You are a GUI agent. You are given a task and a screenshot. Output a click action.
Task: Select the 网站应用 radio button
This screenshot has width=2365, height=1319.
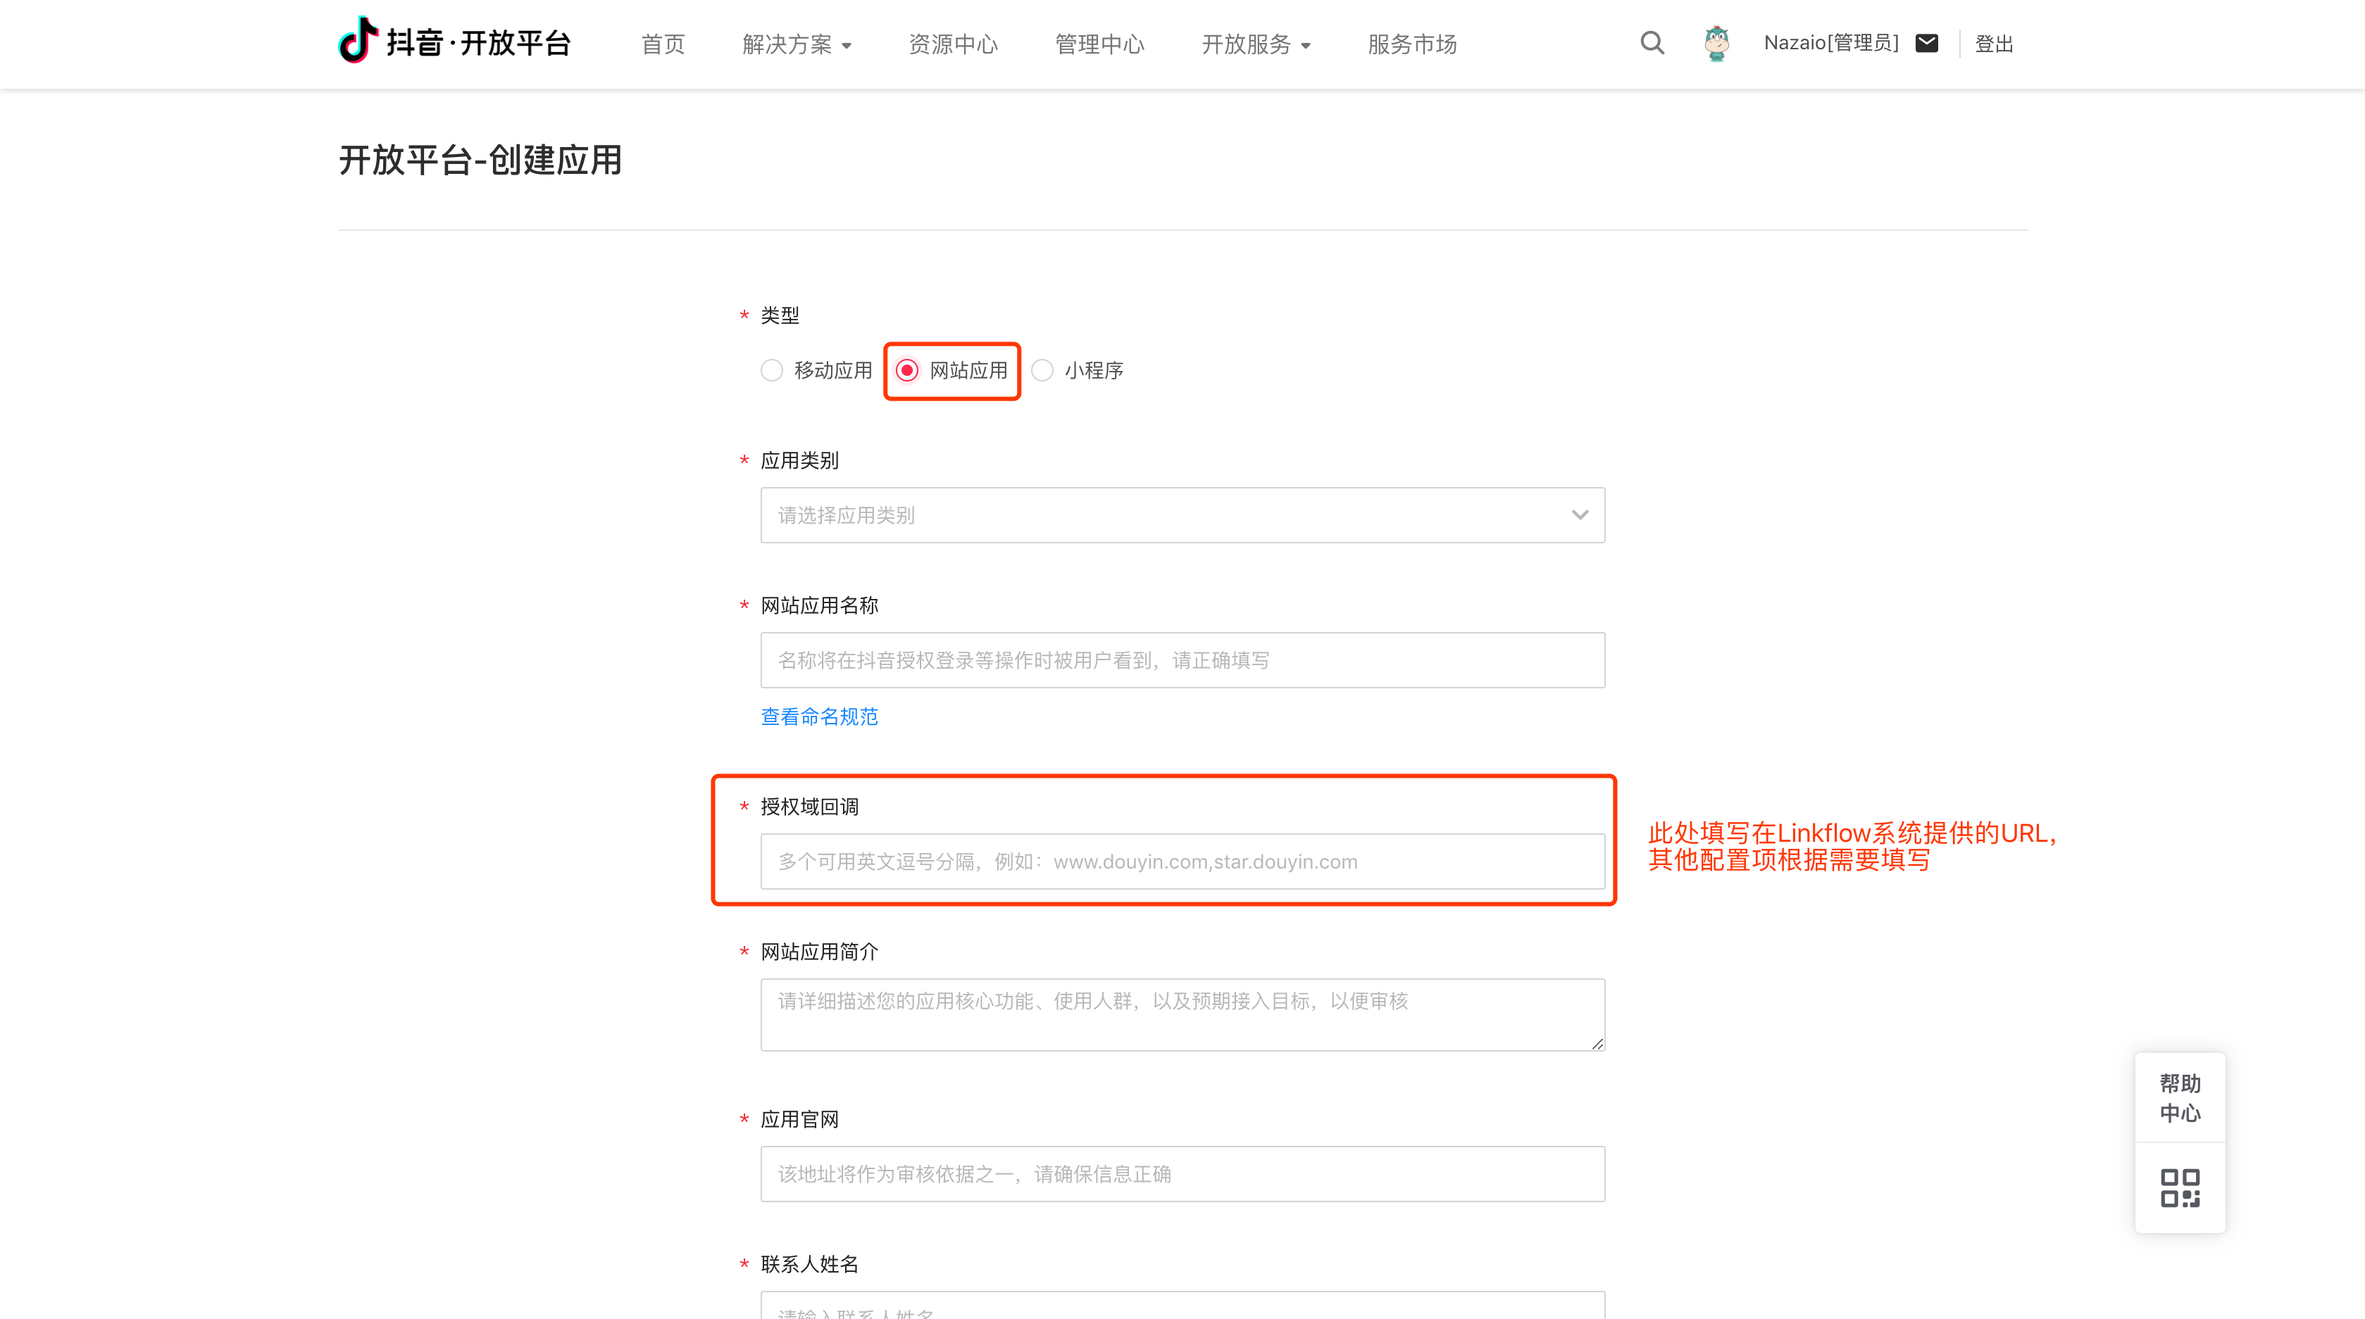907,370
